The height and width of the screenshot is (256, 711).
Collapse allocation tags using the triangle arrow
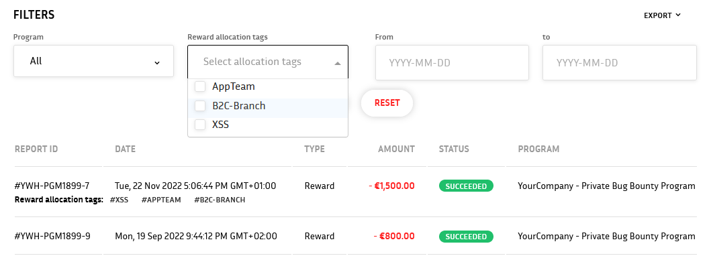pyautogui.click(x=337, y=64)
